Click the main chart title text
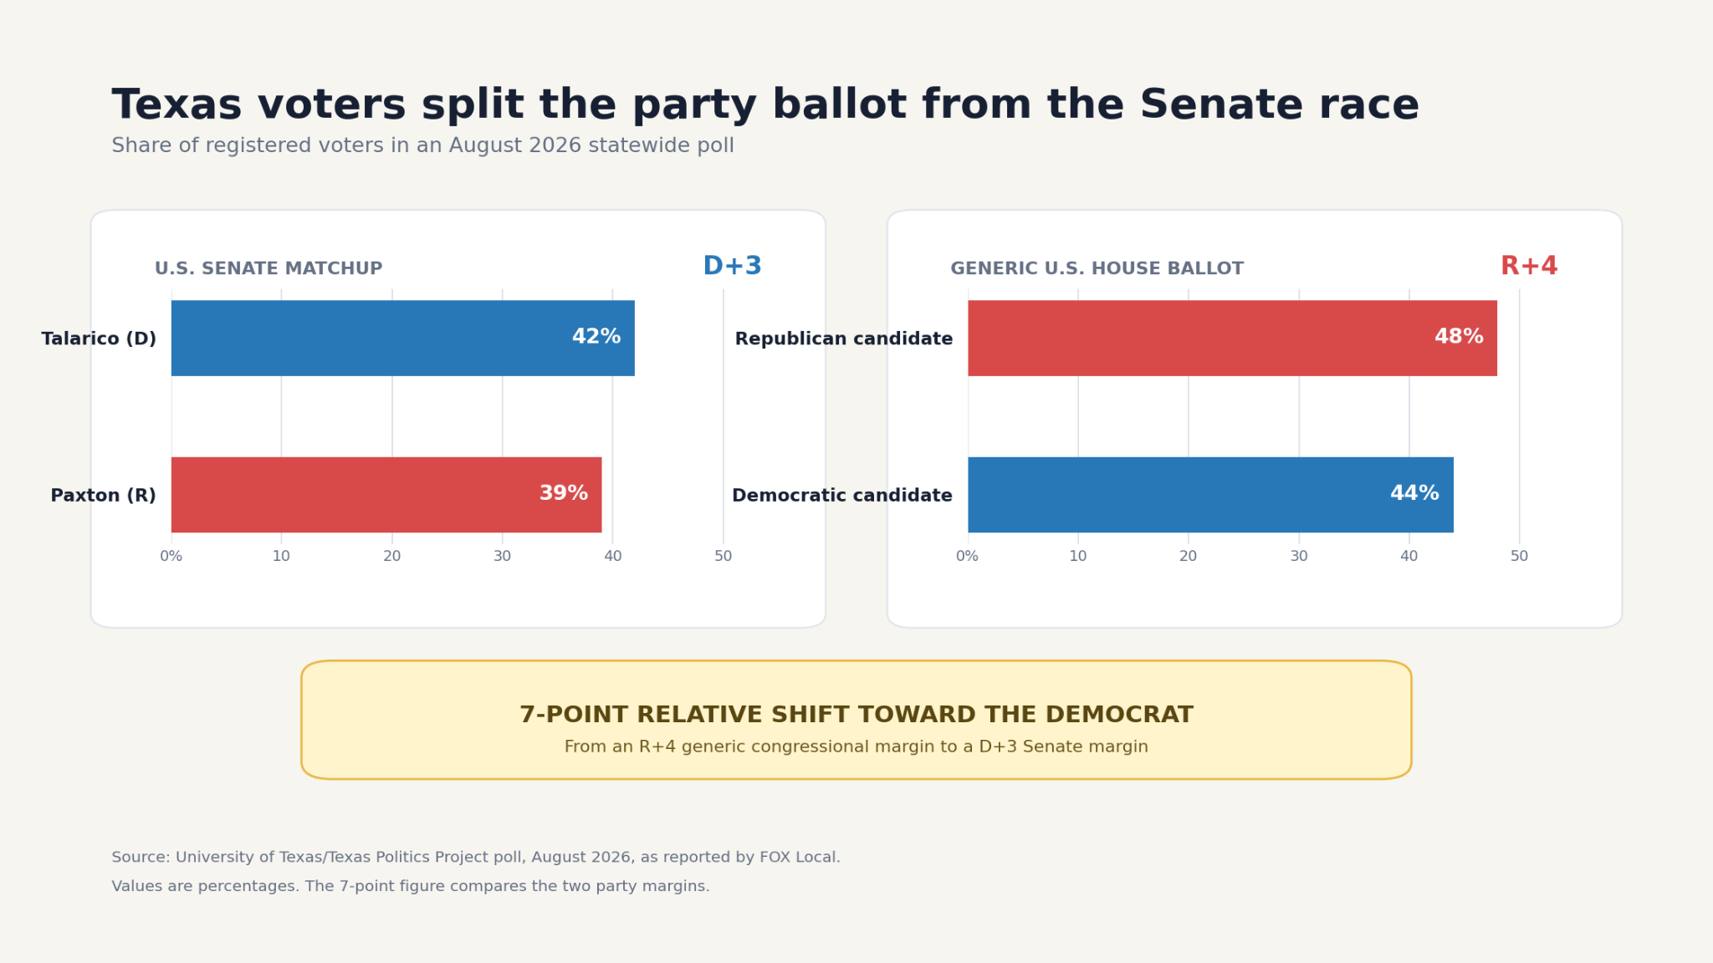1713x963 pixels. click(765, 105)
